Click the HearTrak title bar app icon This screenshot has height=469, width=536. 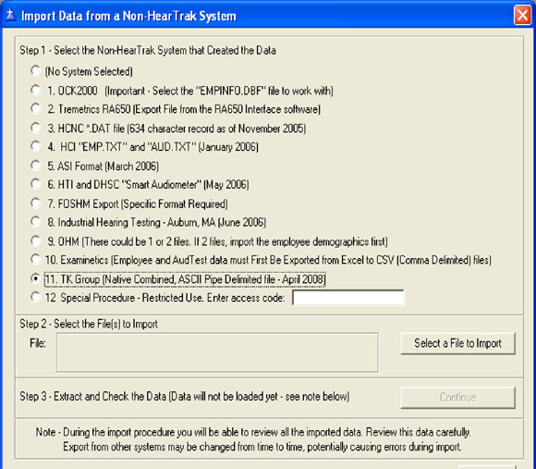(11, 16)
